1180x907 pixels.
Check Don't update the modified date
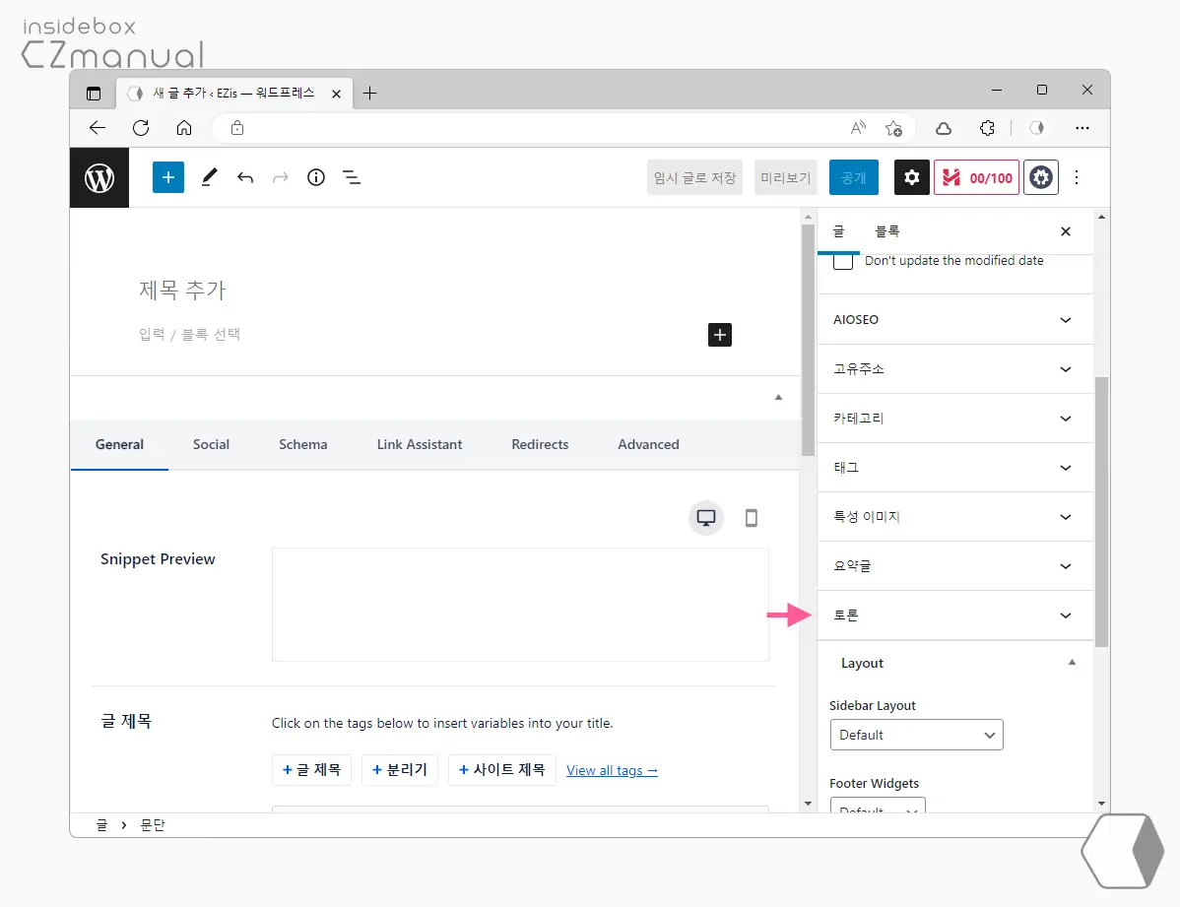click(x=843, y=262)
